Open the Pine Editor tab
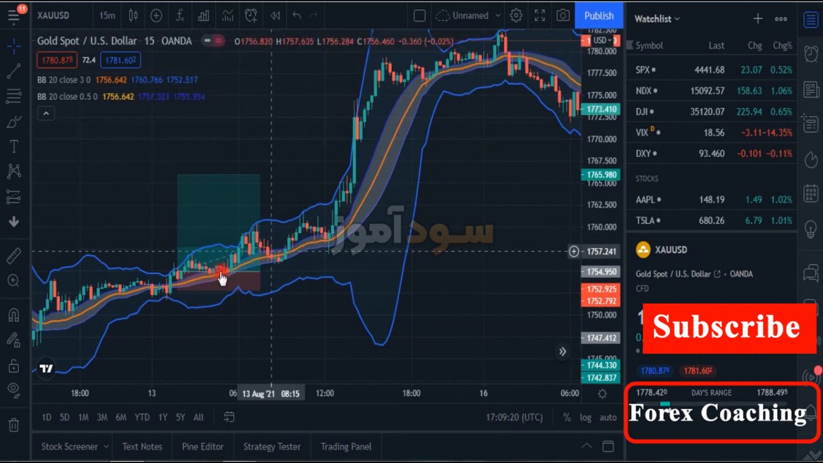Viewport: 823px width, 463px height. coord(203,447)
